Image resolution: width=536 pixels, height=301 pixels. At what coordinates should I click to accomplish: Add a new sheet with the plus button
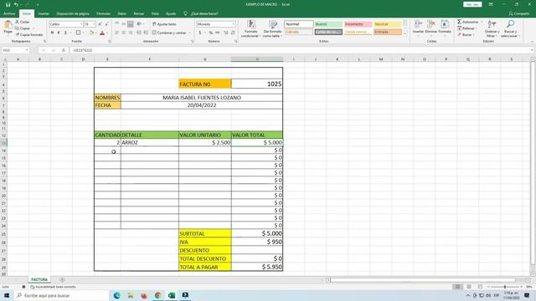tap(62, 280)
